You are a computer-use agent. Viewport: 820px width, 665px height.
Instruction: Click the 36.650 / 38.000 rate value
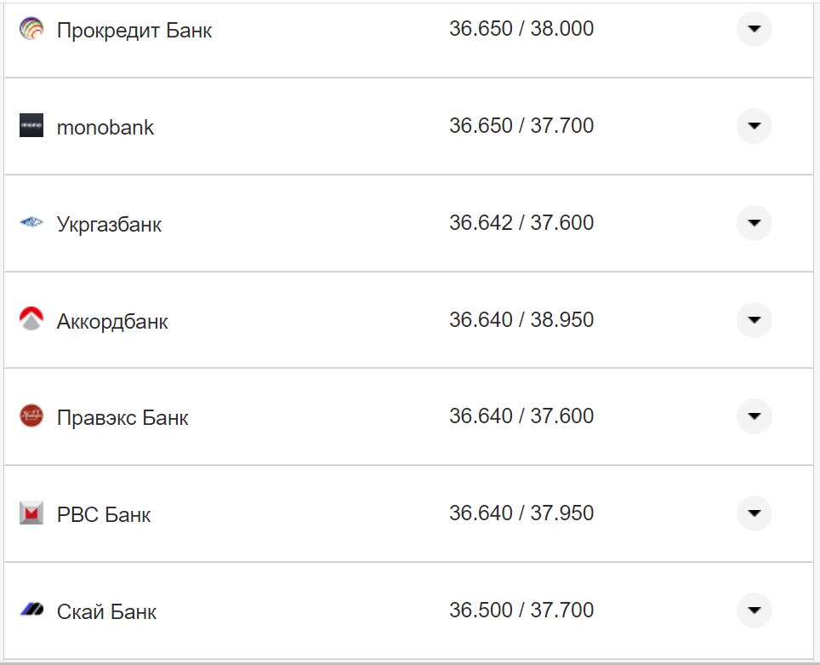[521, 29]
